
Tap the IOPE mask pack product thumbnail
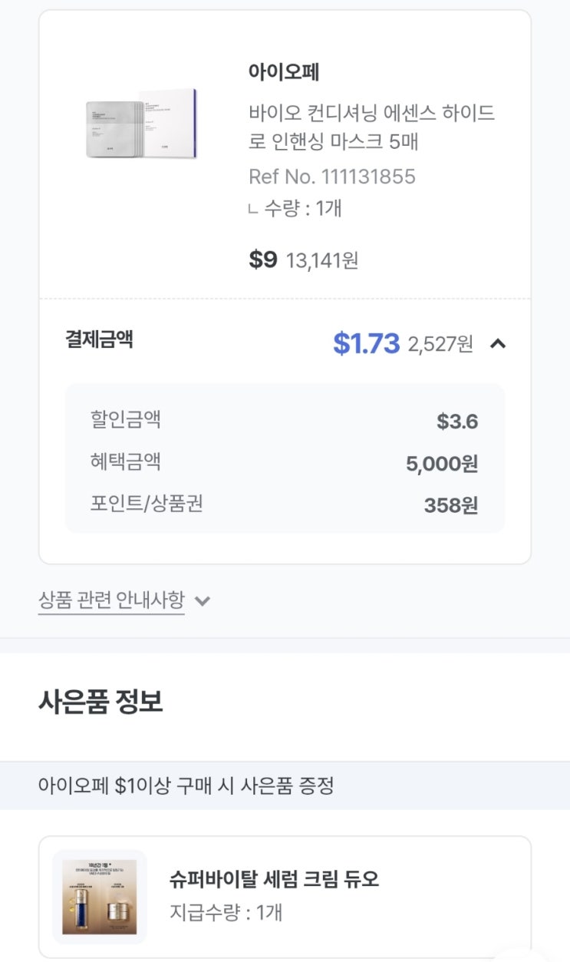point(141,124)
